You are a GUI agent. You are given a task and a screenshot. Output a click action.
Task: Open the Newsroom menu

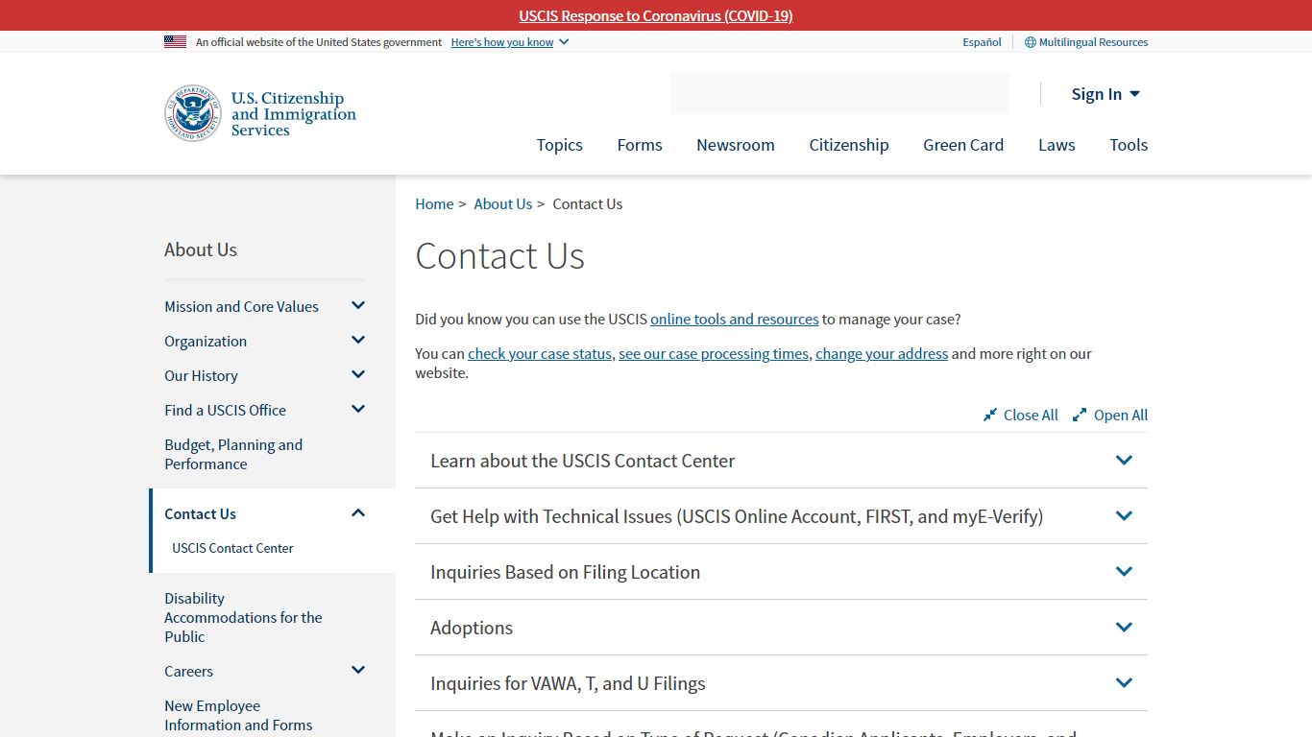pyautogui.click(x=736, y=145)
